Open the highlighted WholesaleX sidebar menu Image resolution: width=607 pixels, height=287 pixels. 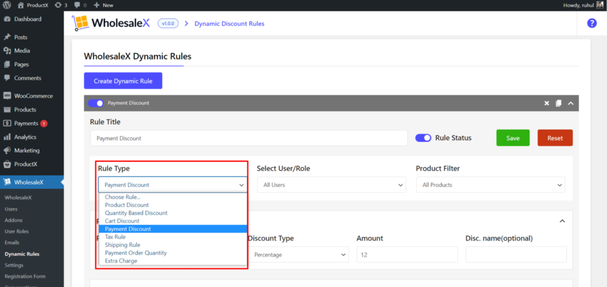(32, 182)
